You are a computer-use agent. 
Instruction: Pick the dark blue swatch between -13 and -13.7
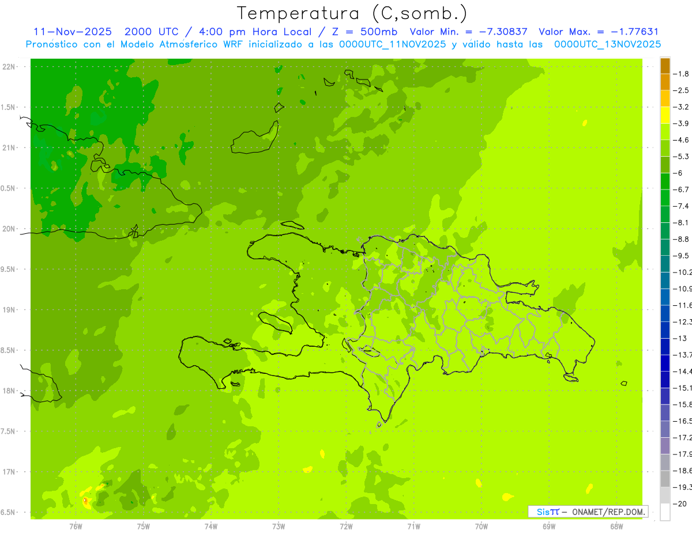coord(665,346)
